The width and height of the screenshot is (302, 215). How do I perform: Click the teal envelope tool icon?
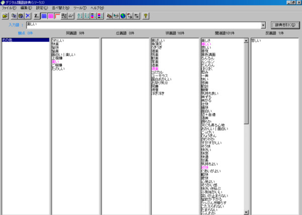(x=116, y=16)
